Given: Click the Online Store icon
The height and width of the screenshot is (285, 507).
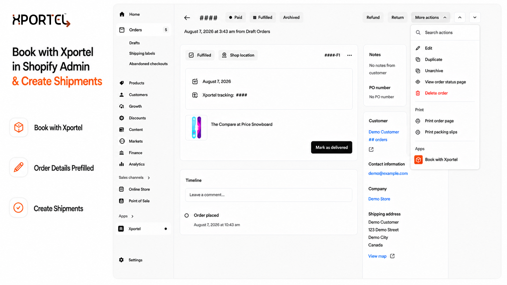Looking at the screenshot, I should tap(121, 189).
